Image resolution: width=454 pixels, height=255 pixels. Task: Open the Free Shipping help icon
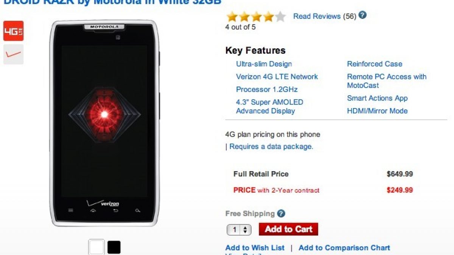tap(281, 213)
